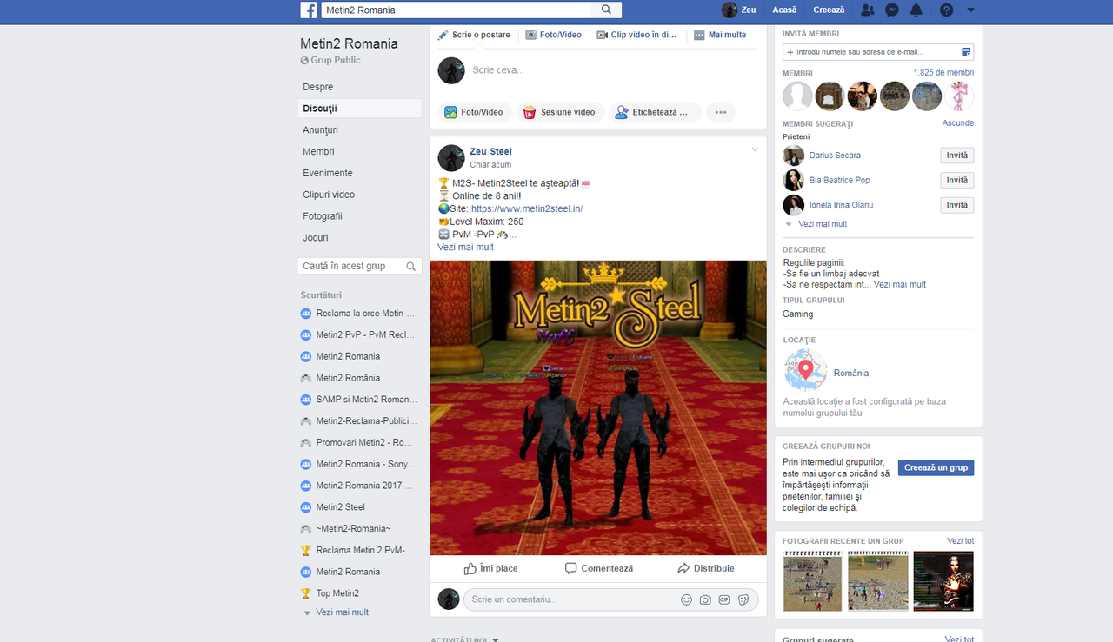
Task: Add a GIF to the comment
Action: point(724,599)
